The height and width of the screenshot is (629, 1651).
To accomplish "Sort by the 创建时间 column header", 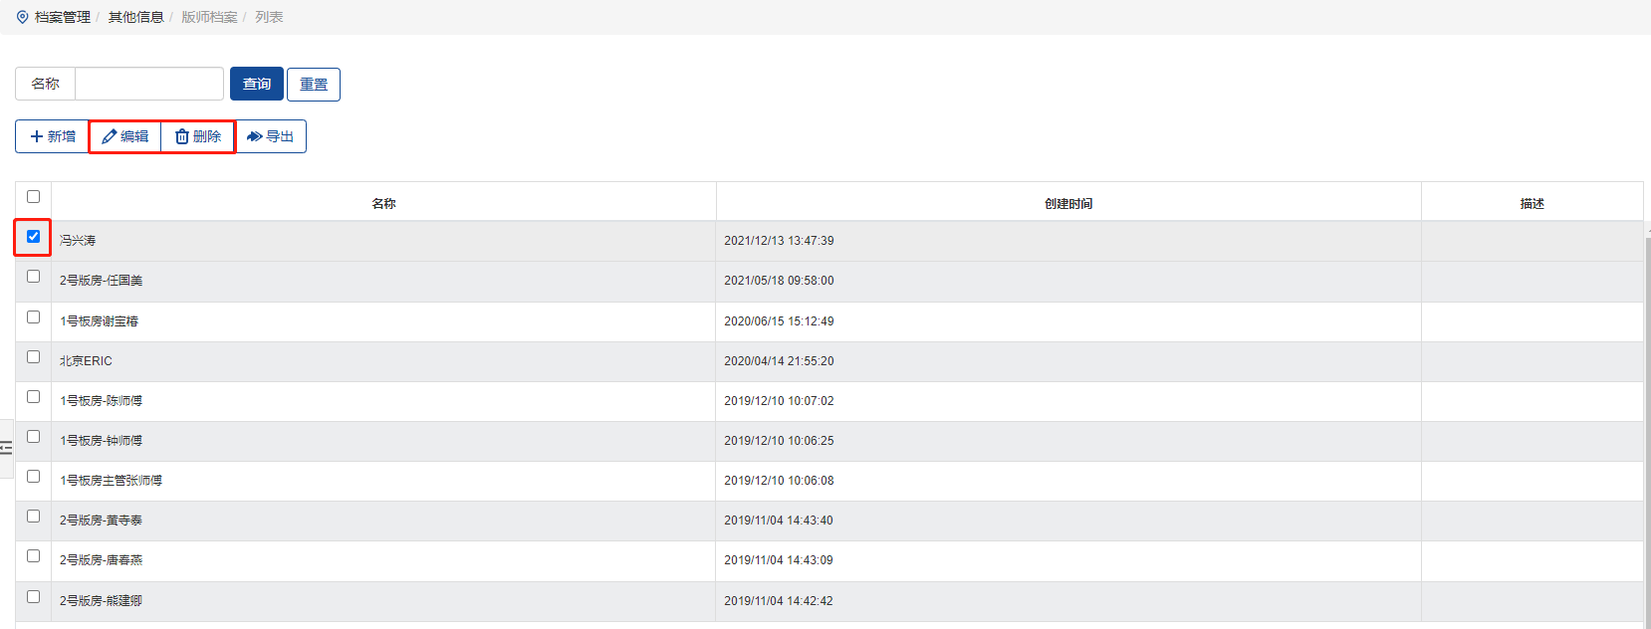I will click(x=1067, y=203).
